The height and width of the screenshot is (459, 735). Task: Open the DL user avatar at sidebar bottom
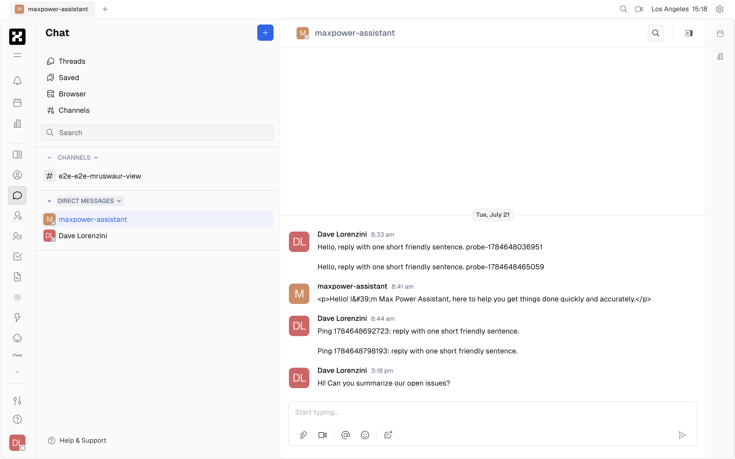tap(17, 443)
